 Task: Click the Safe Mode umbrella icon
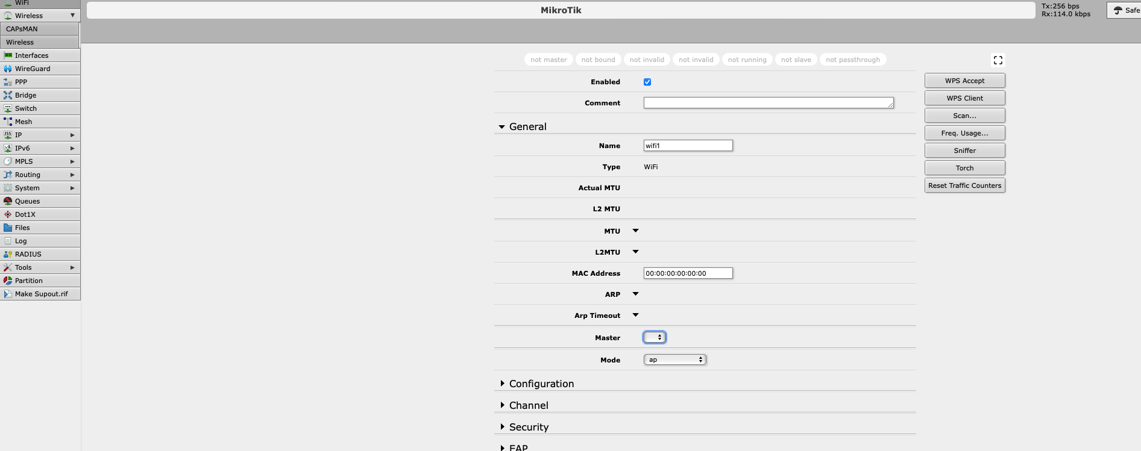pos(1118,10)
